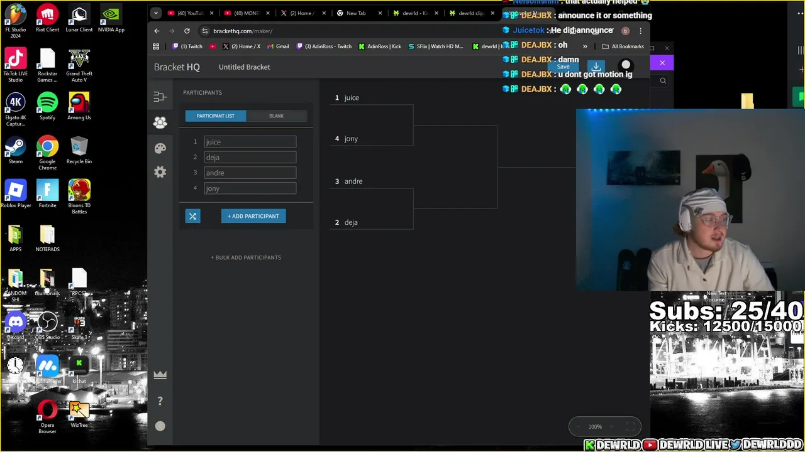Screen dimensions: 805x452
Task: Open Lunar Client desktop shortcut
Action: [x=79, y=19]
